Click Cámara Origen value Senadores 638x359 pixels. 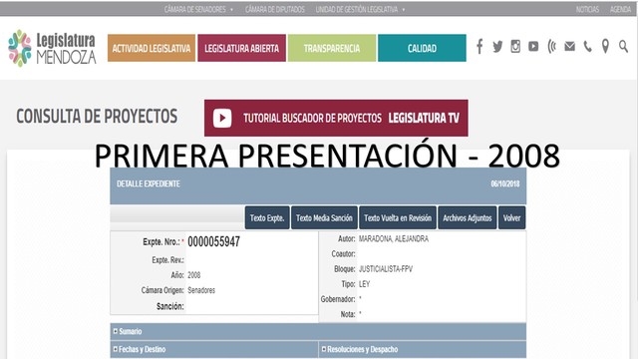point(201,290)
